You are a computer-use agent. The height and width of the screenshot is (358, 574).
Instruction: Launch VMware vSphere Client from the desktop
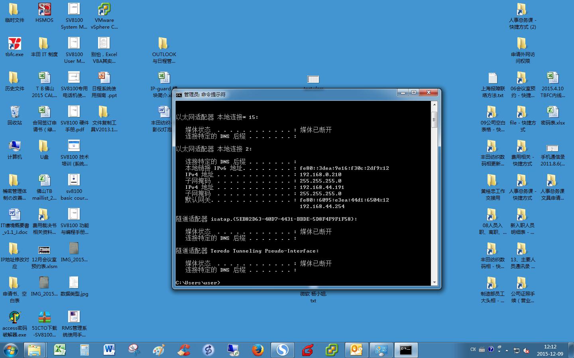pos(104,16)
